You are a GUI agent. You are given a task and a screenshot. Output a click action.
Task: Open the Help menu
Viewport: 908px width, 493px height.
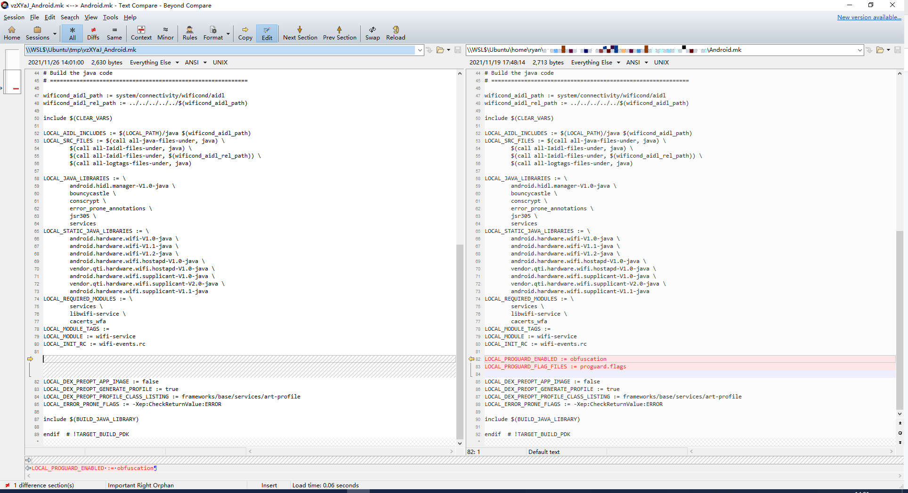point(130,17)
